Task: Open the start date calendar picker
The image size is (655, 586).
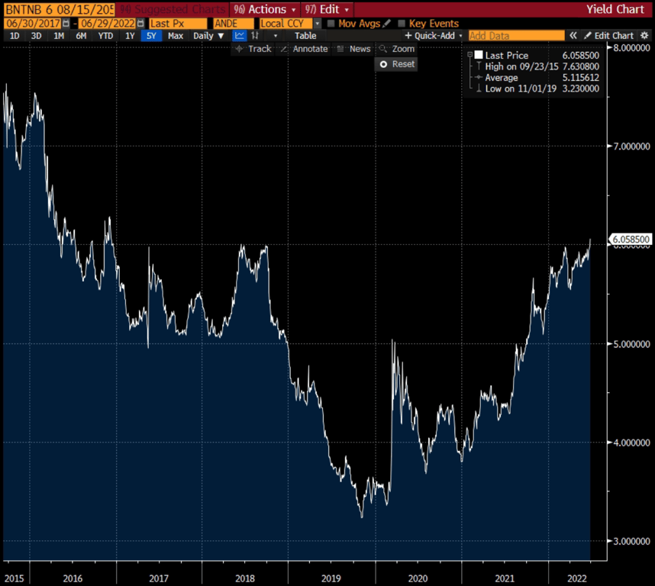Action: tap(66, 24)
